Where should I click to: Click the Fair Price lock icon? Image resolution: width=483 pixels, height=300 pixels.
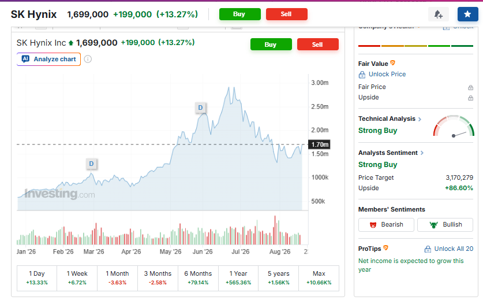point(470,88)
